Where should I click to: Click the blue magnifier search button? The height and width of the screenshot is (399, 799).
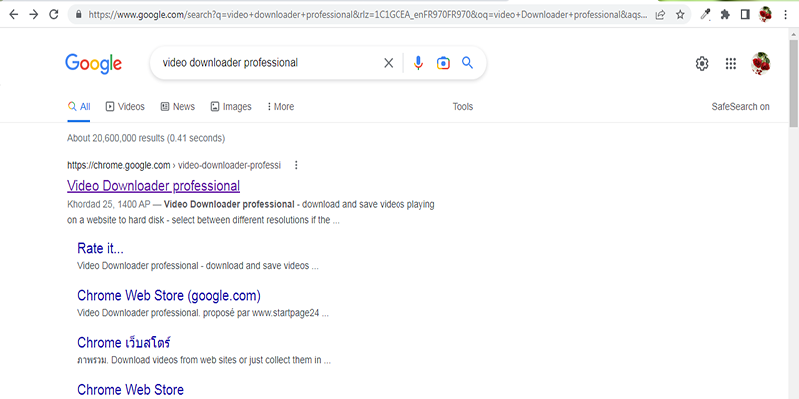point(467,63)
